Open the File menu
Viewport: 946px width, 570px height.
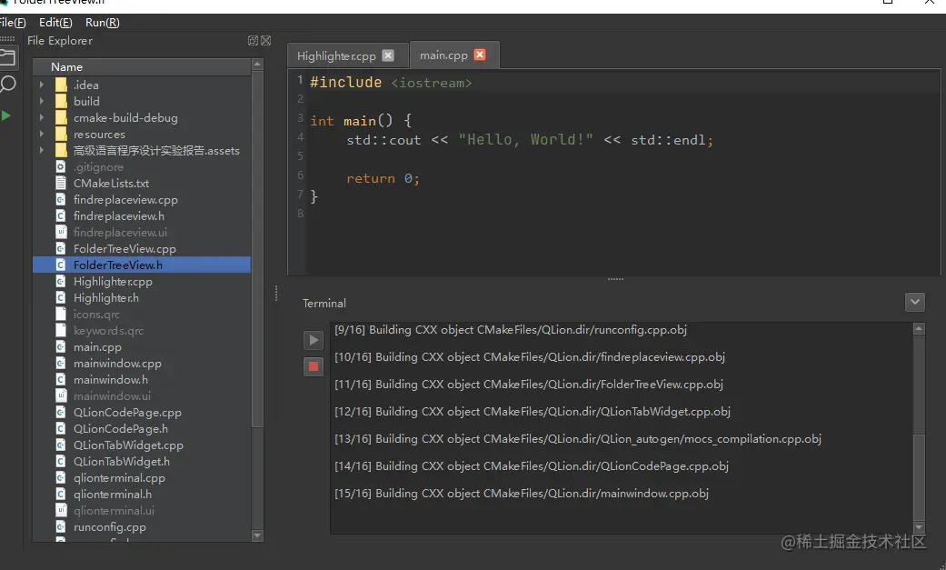[x=13, y=23]
